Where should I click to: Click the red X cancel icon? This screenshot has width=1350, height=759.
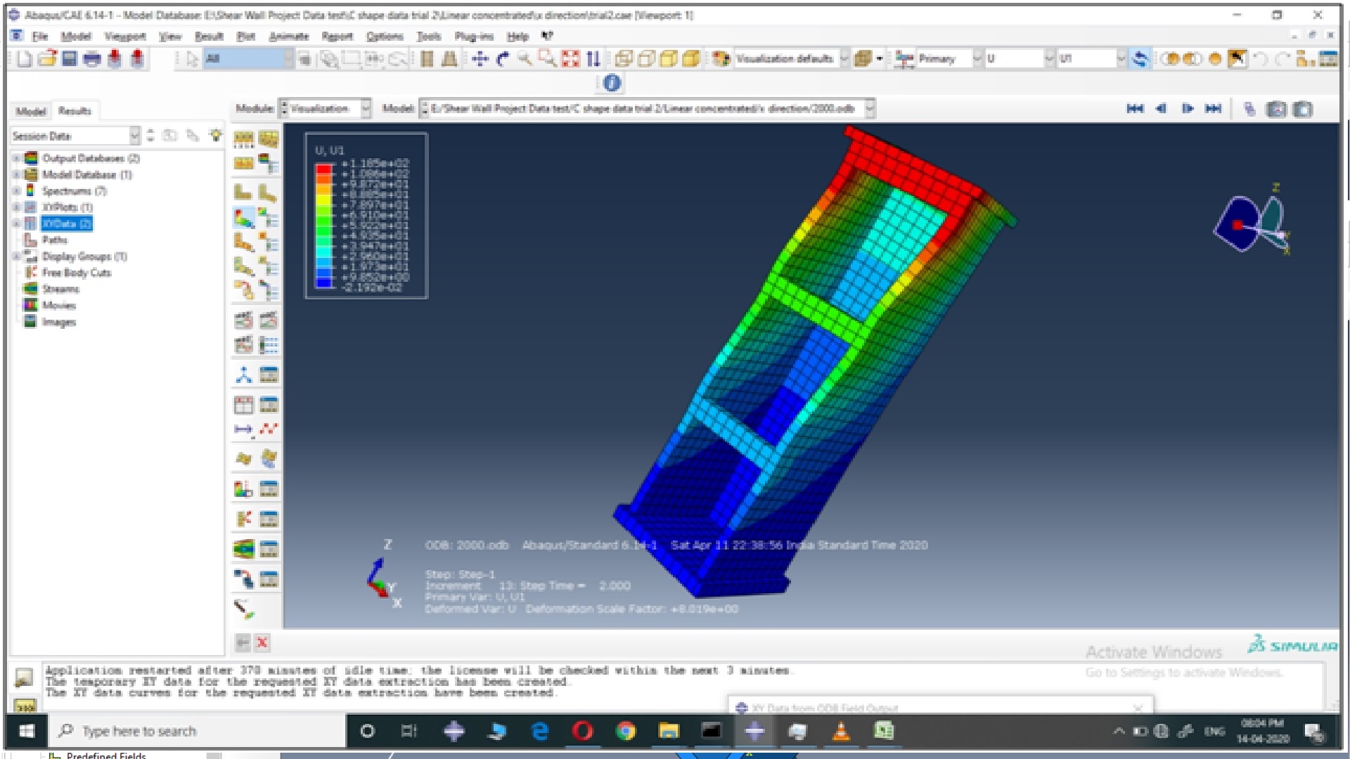coord(262,642)
